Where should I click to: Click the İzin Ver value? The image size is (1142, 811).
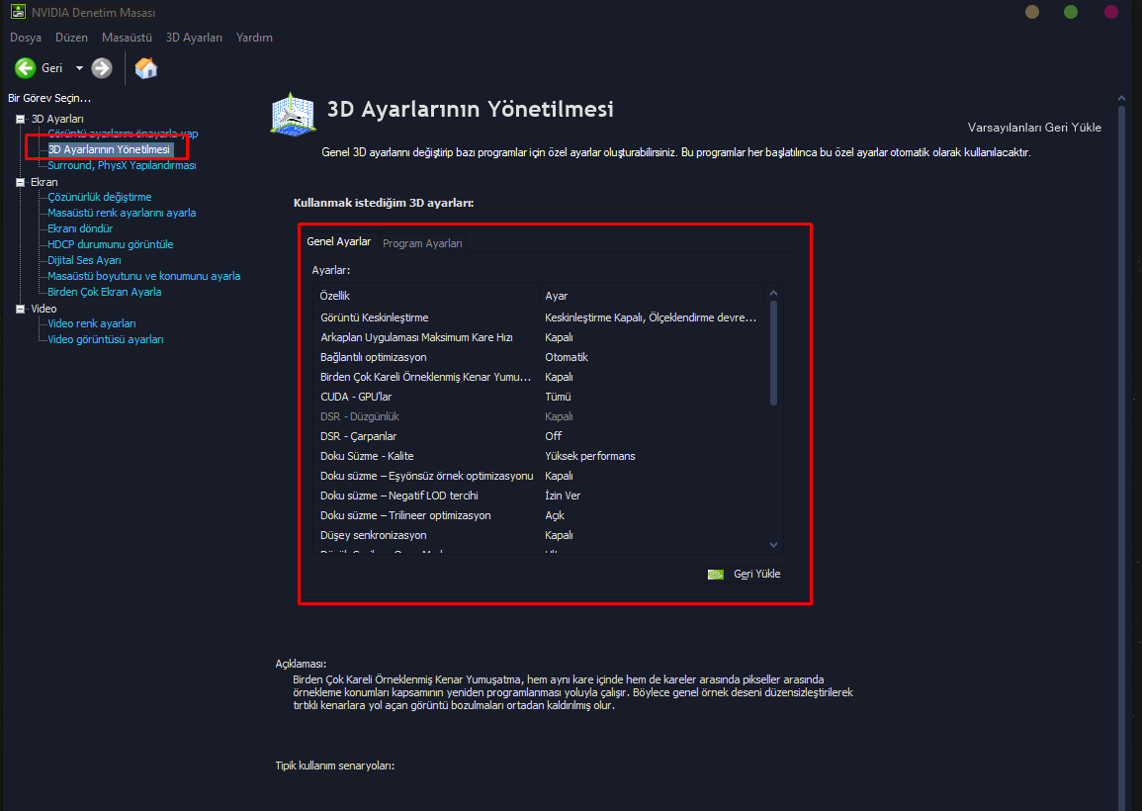tap(563, 496)
